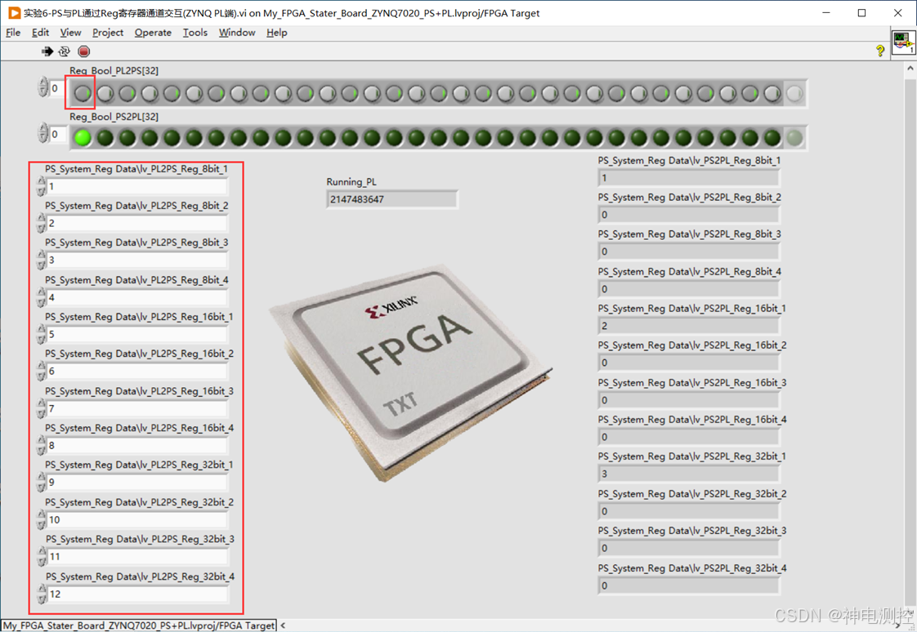Click the Running_PL indicator value 2147483647
The width and height of the screenshot is (917, 632).
tap(391, 199)
